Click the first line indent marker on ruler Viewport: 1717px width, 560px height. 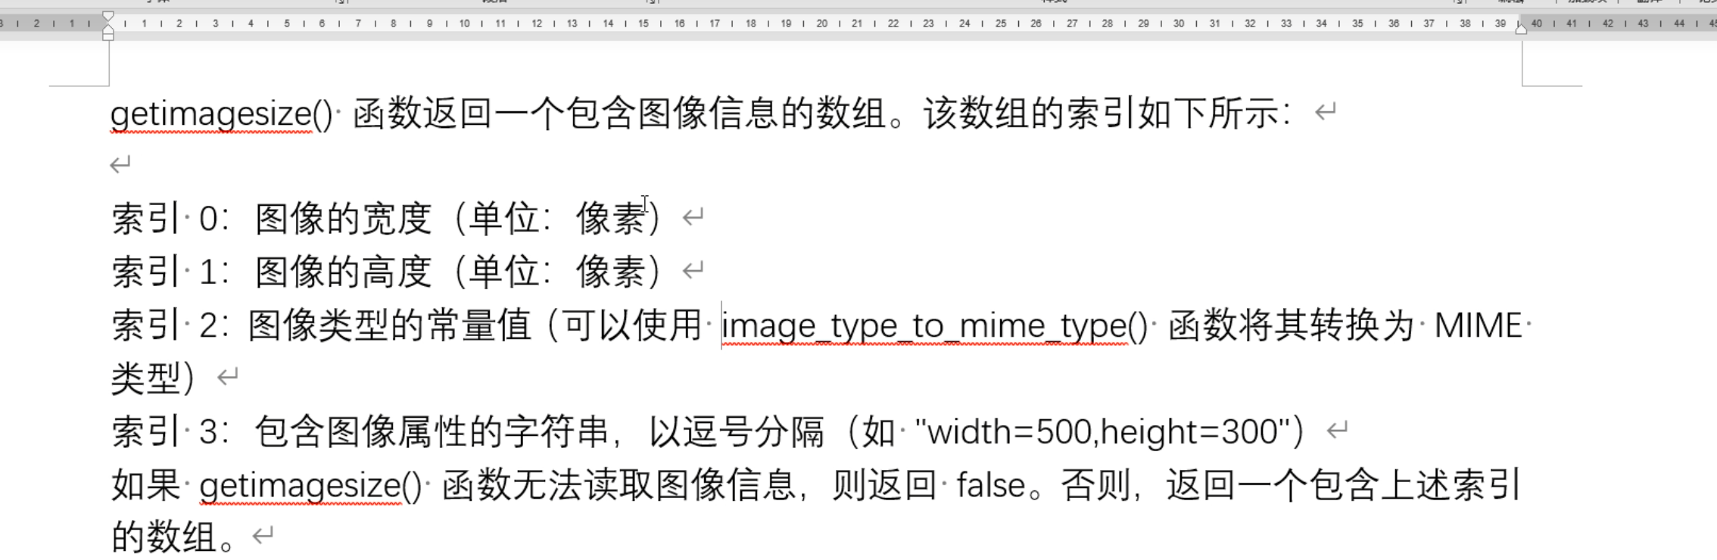coord(108,16)
